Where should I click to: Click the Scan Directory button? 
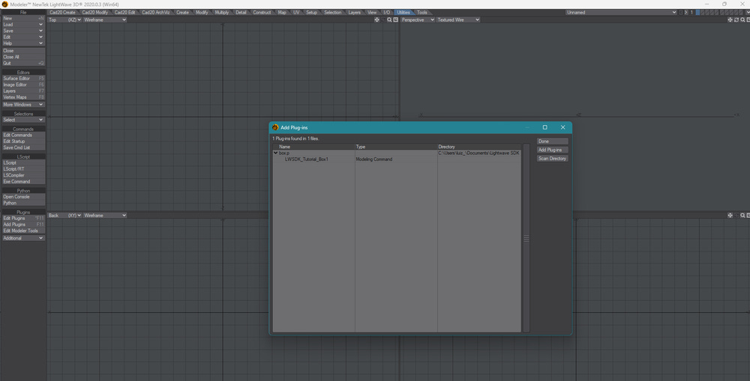553,159
